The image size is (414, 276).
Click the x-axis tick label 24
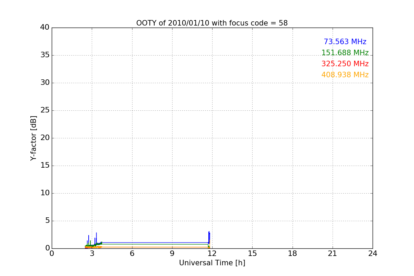pos(373,254)
